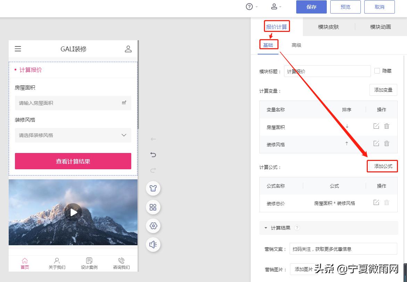
Task: Switch to the 高级 tab
Action: point(297,45)
